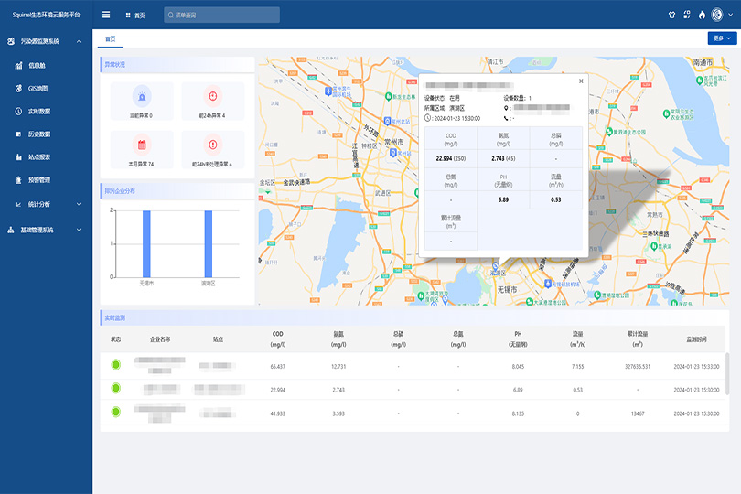
Task: Click the flame icon in top bar
Action: (702, 15)
